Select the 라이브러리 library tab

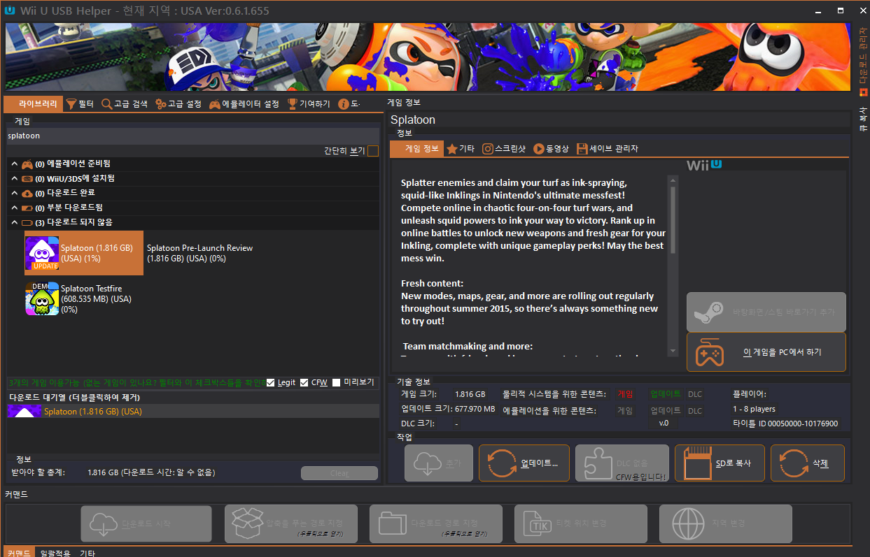[33, 104]
